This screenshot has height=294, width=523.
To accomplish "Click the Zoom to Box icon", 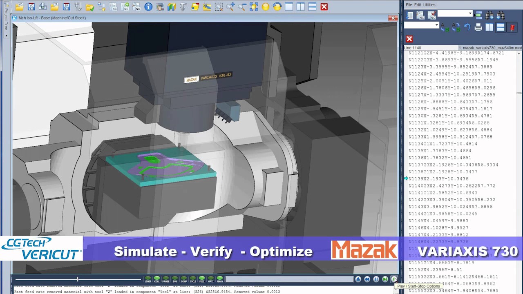I will tap(219, 7).
